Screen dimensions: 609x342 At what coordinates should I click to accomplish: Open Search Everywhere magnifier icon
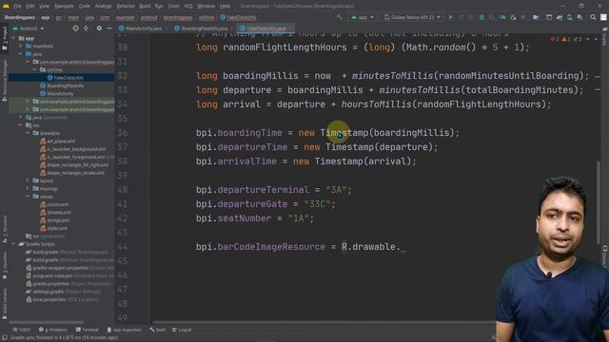point(593,17)
